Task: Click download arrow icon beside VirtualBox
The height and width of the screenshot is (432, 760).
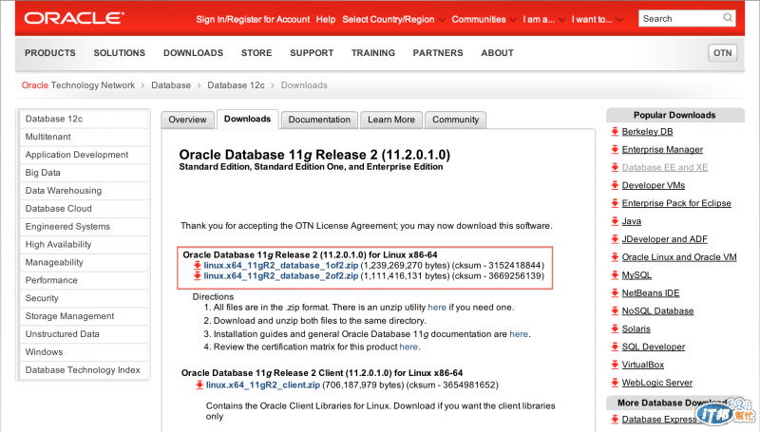Action: (x=615, y=365)
